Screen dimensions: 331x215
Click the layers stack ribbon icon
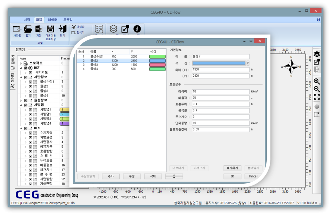click(113, 29)
